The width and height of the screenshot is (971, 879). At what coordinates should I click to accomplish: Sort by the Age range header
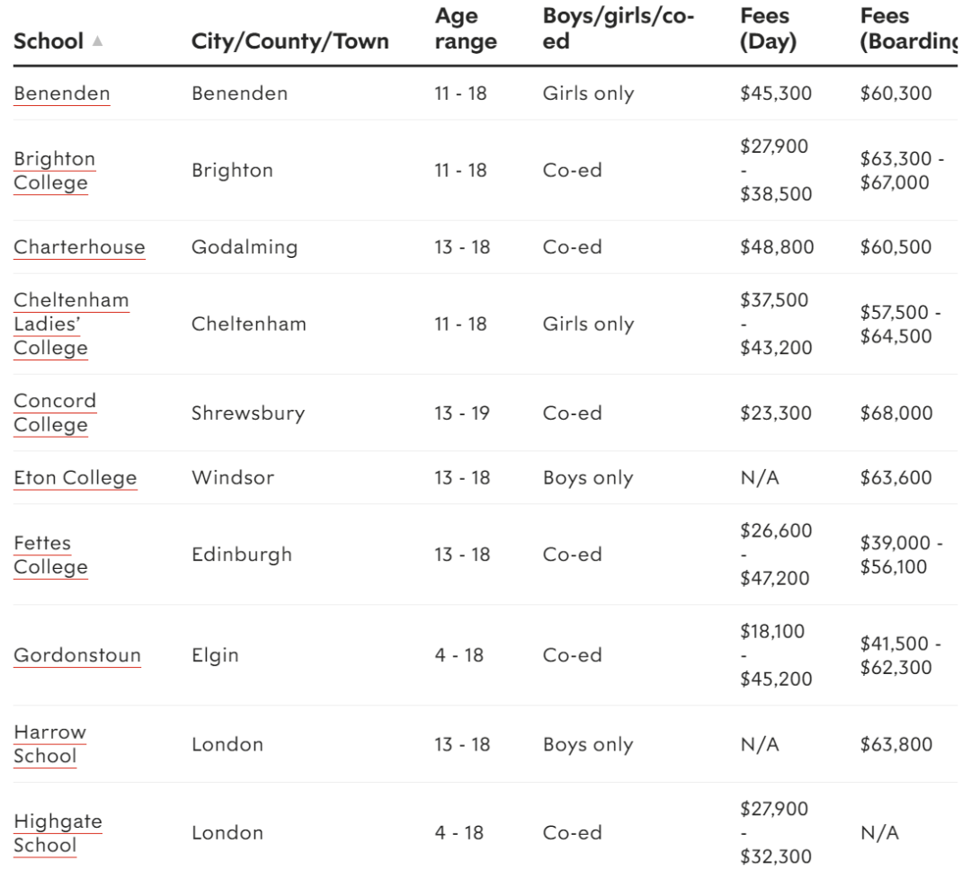(x=466, y=29)
